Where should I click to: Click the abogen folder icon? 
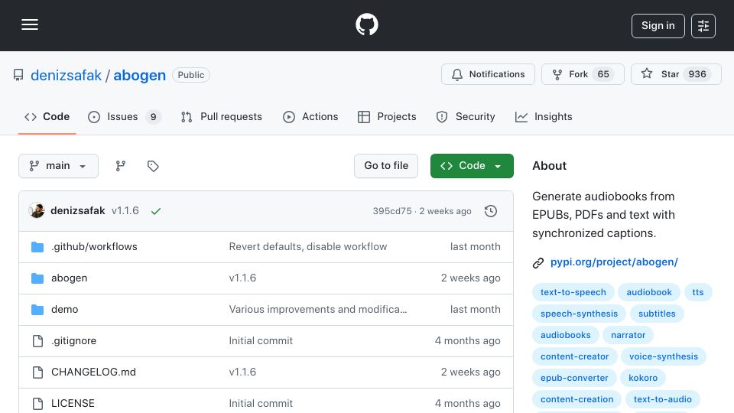click(37, 278)
